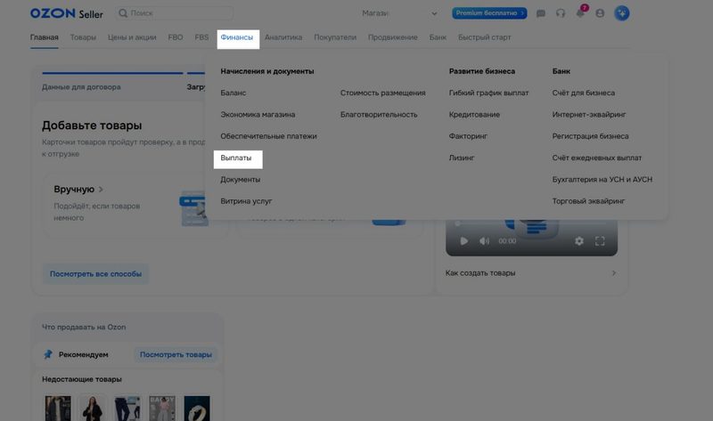Mute the video with the speaker icon

484,240
